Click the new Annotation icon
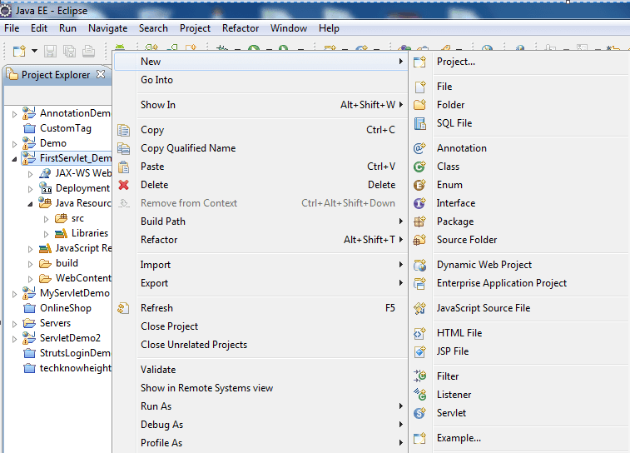630x453 pixels. click(419, 148)
